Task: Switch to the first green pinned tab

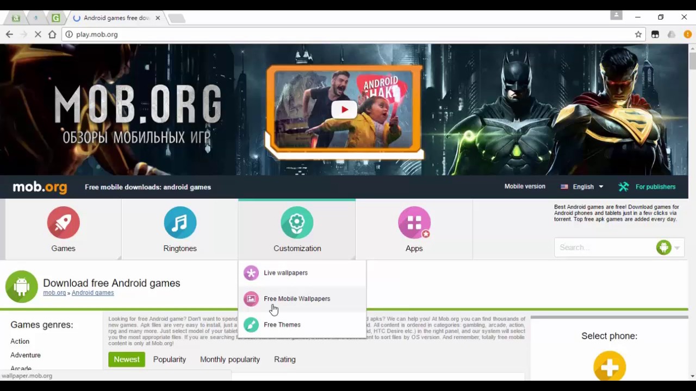Action: click(x=16, y=18)
